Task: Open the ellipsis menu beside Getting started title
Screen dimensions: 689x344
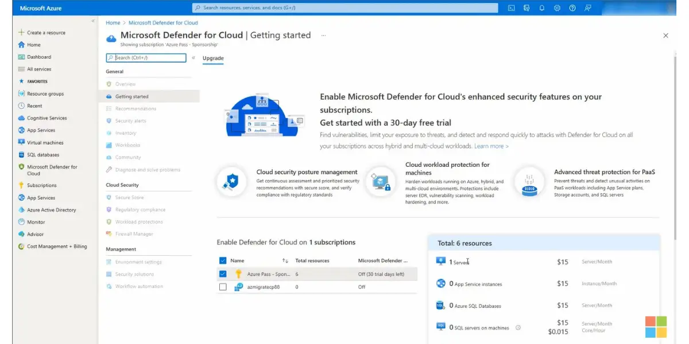Action: coord(323,35)
